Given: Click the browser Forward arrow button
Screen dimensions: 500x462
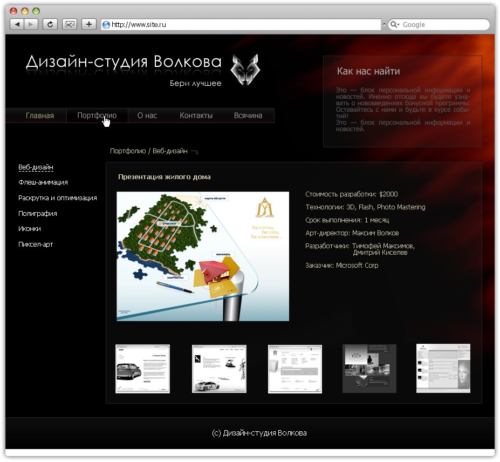Looking at the screenshot, I should 31,24.
